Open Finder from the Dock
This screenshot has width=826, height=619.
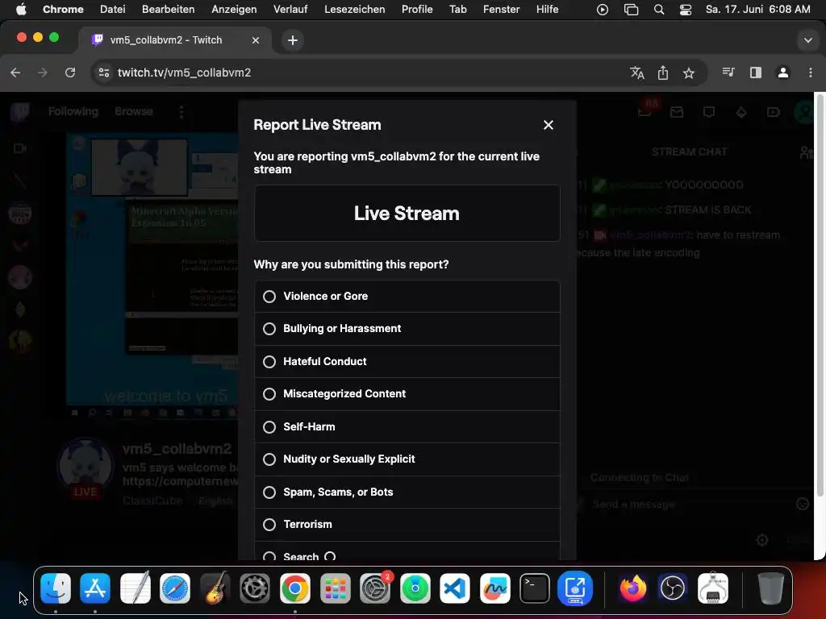point(56,588)
